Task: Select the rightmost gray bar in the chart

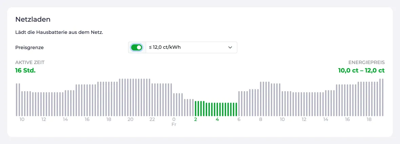Action: [383, 97]
